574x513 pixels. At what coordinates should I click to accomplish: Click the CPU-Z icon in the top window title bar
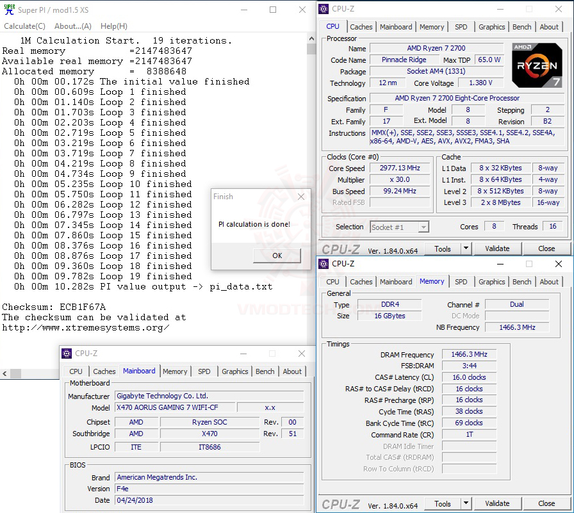point(323,8)
